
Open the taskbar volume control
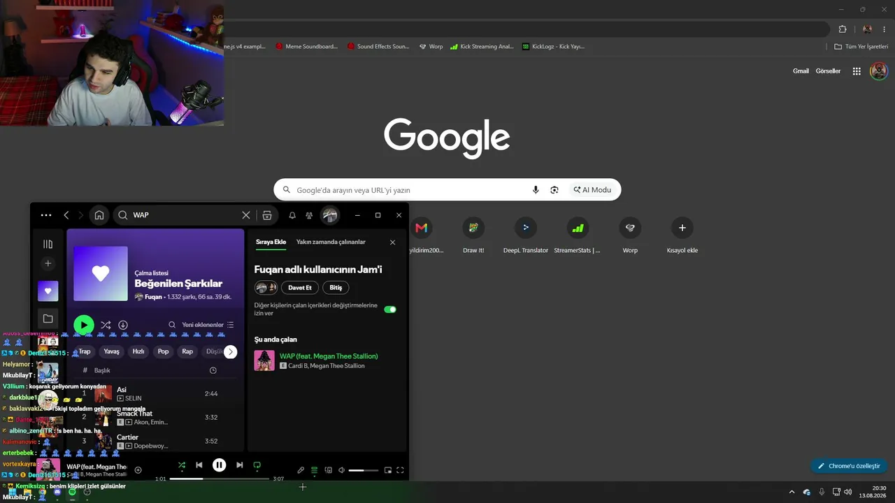pyautogui.click(x=848, y=492)
